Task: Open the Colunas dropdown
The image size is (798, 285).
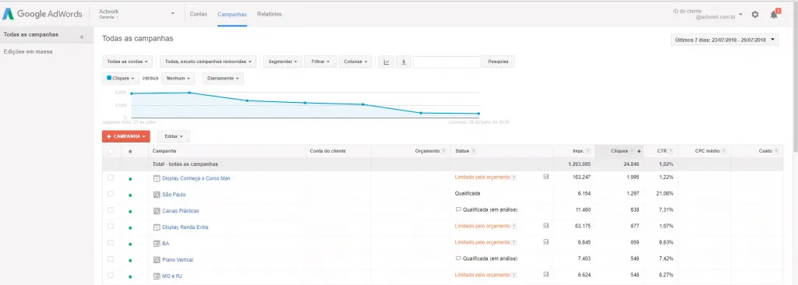Action: coord(355,62)
